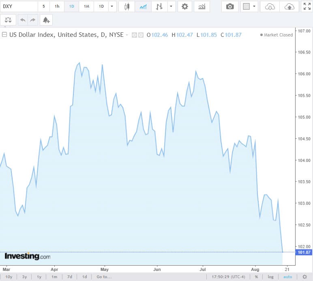Click the Market Closed status
This screenshot has width=313, height=281.
point(277,35)
